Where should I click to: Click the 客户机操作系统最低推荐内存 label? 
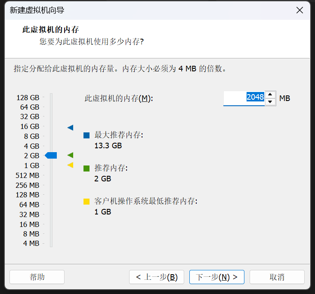point(146,201)
